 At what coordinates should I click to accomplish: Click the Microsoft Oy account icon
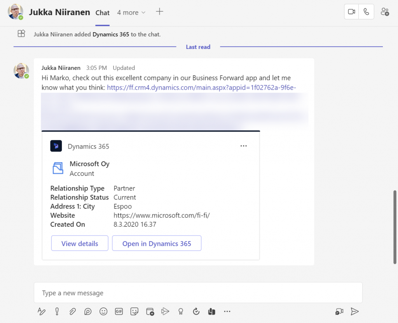[58, 168]
